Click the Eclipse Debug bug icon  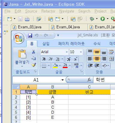click(x=92, y=19)
